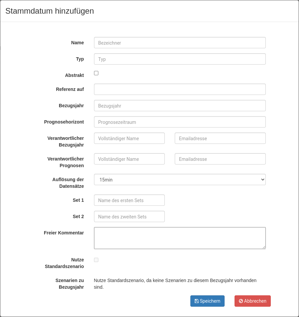Click Emailadresse field for Verantwortlicher Bezugsjahr
299x317 pixels.
coord(220,138)
